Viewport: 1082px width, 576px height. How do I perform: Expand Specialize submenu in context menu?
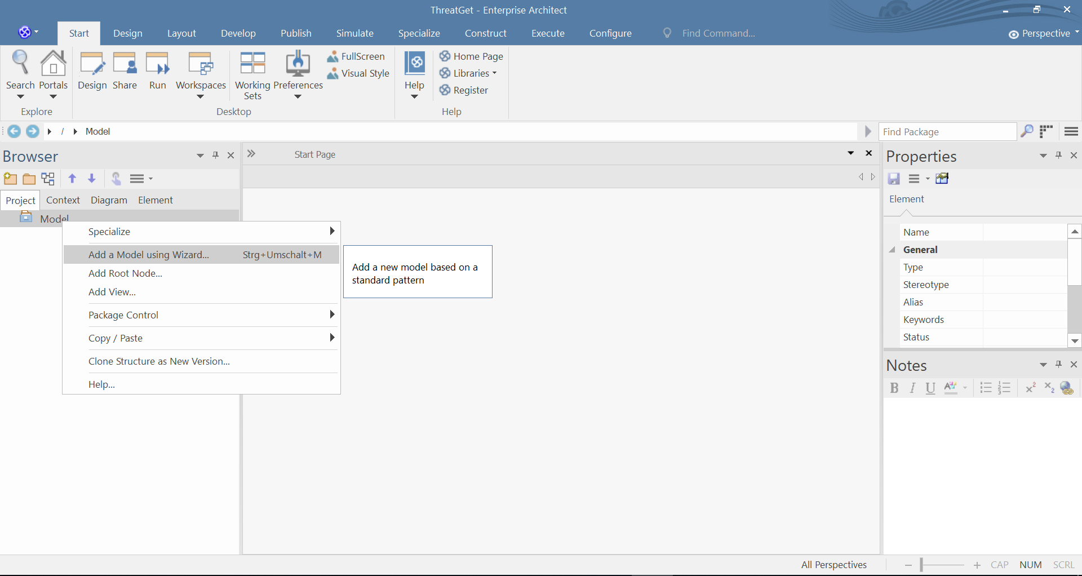[201, 232]
